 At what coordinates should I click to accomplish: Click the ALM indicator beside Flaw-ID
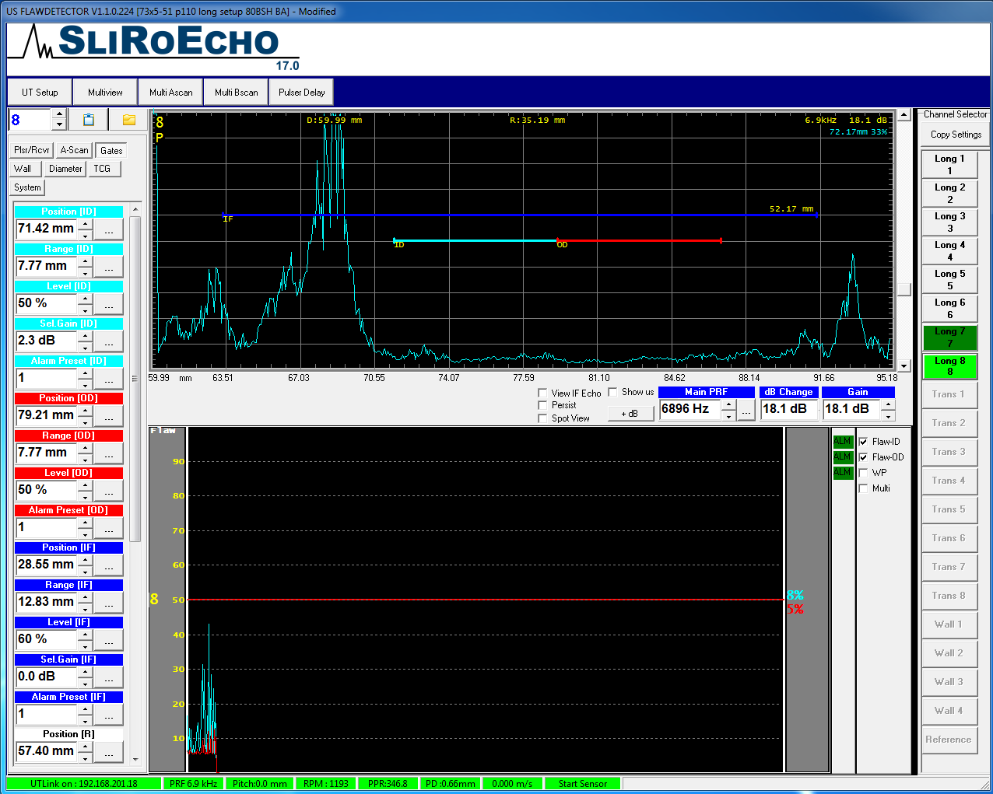tap(843, 442)
